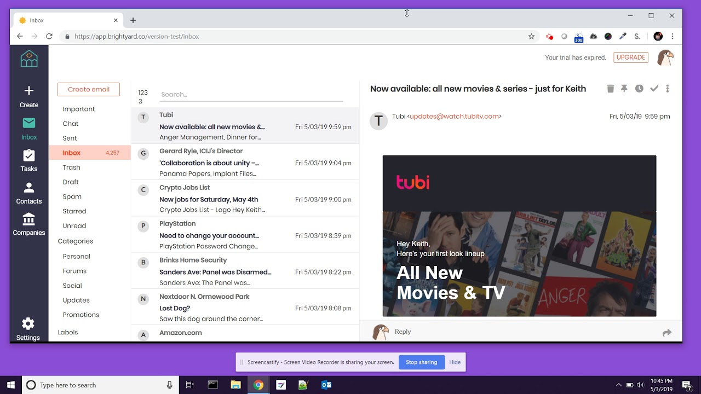
Task: Click Stop sharing in Screencastify bar
Action: click(x=421, y=362)
